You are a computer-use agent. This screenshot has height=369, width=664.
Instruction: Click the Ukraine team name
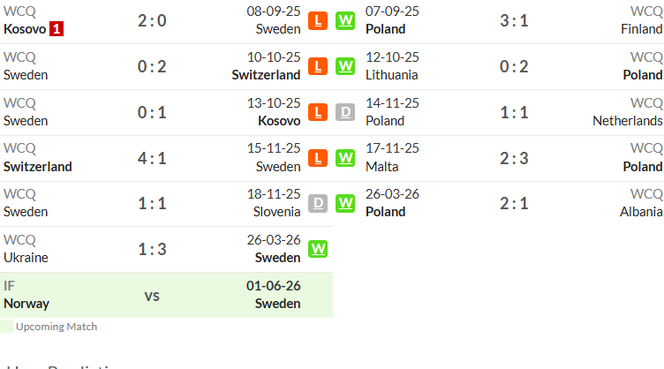(26, 258)
